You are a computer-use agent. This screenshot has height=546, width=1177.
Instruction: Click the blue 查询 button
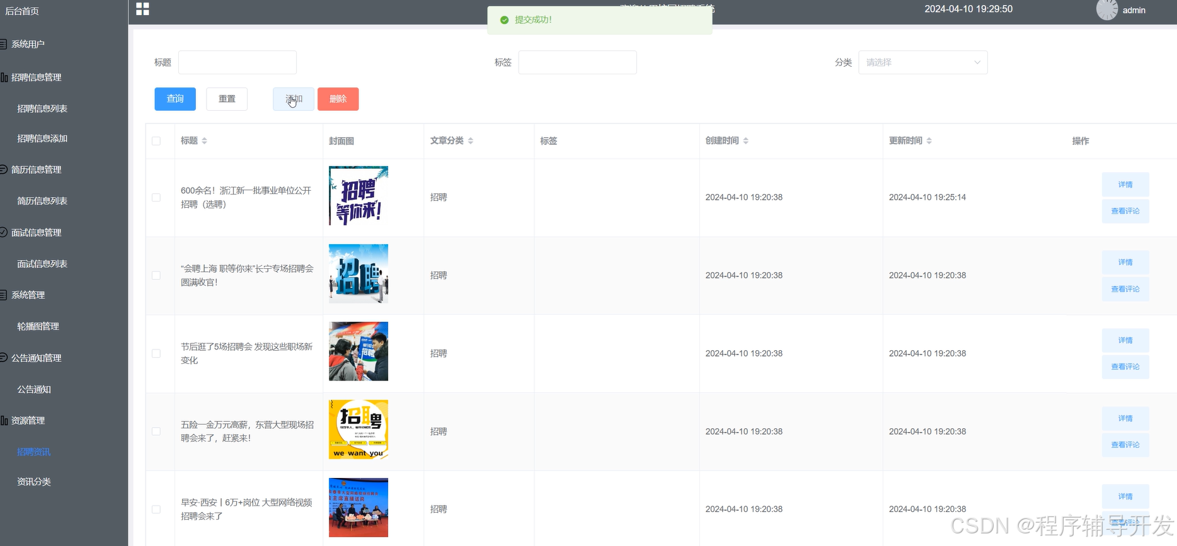click(x=175, y=99)
